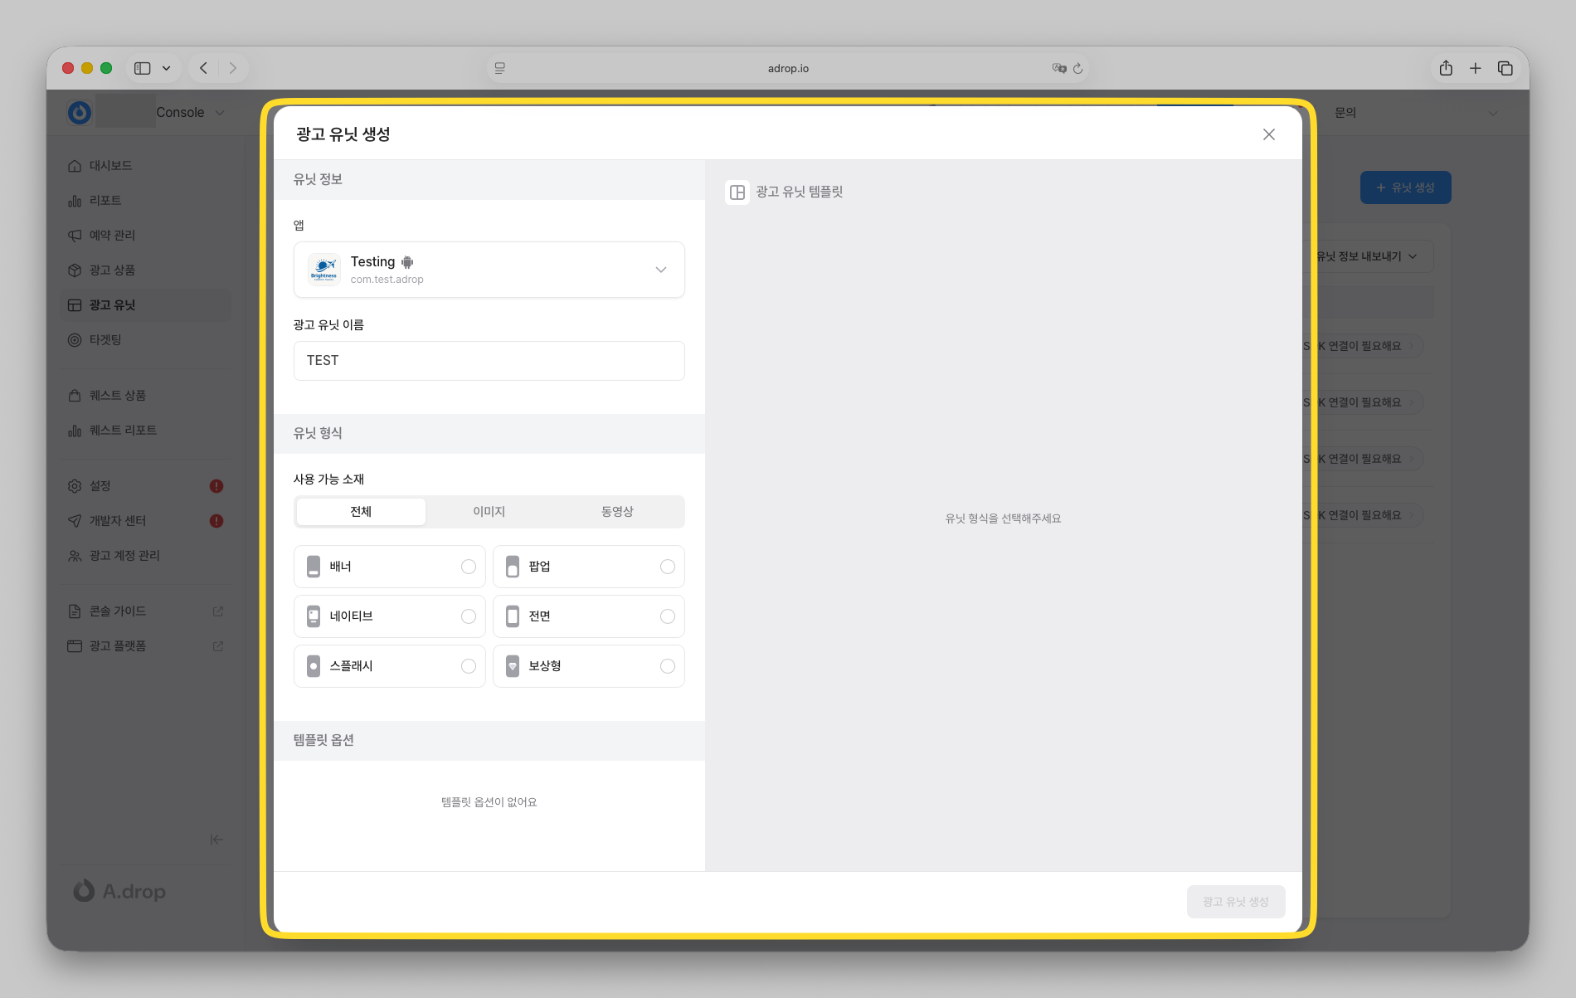
Task: Click the 광고 유닛 생성 submit button
Action: click(x=1235, y=902)
